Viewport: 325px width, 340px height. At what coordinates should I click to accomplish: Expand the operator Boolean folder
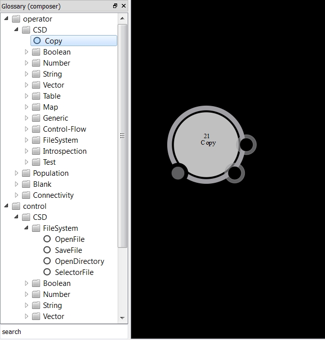(27, 52)
